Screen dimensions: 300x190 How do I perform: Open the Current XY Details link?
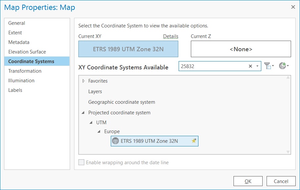coord(170,36)
